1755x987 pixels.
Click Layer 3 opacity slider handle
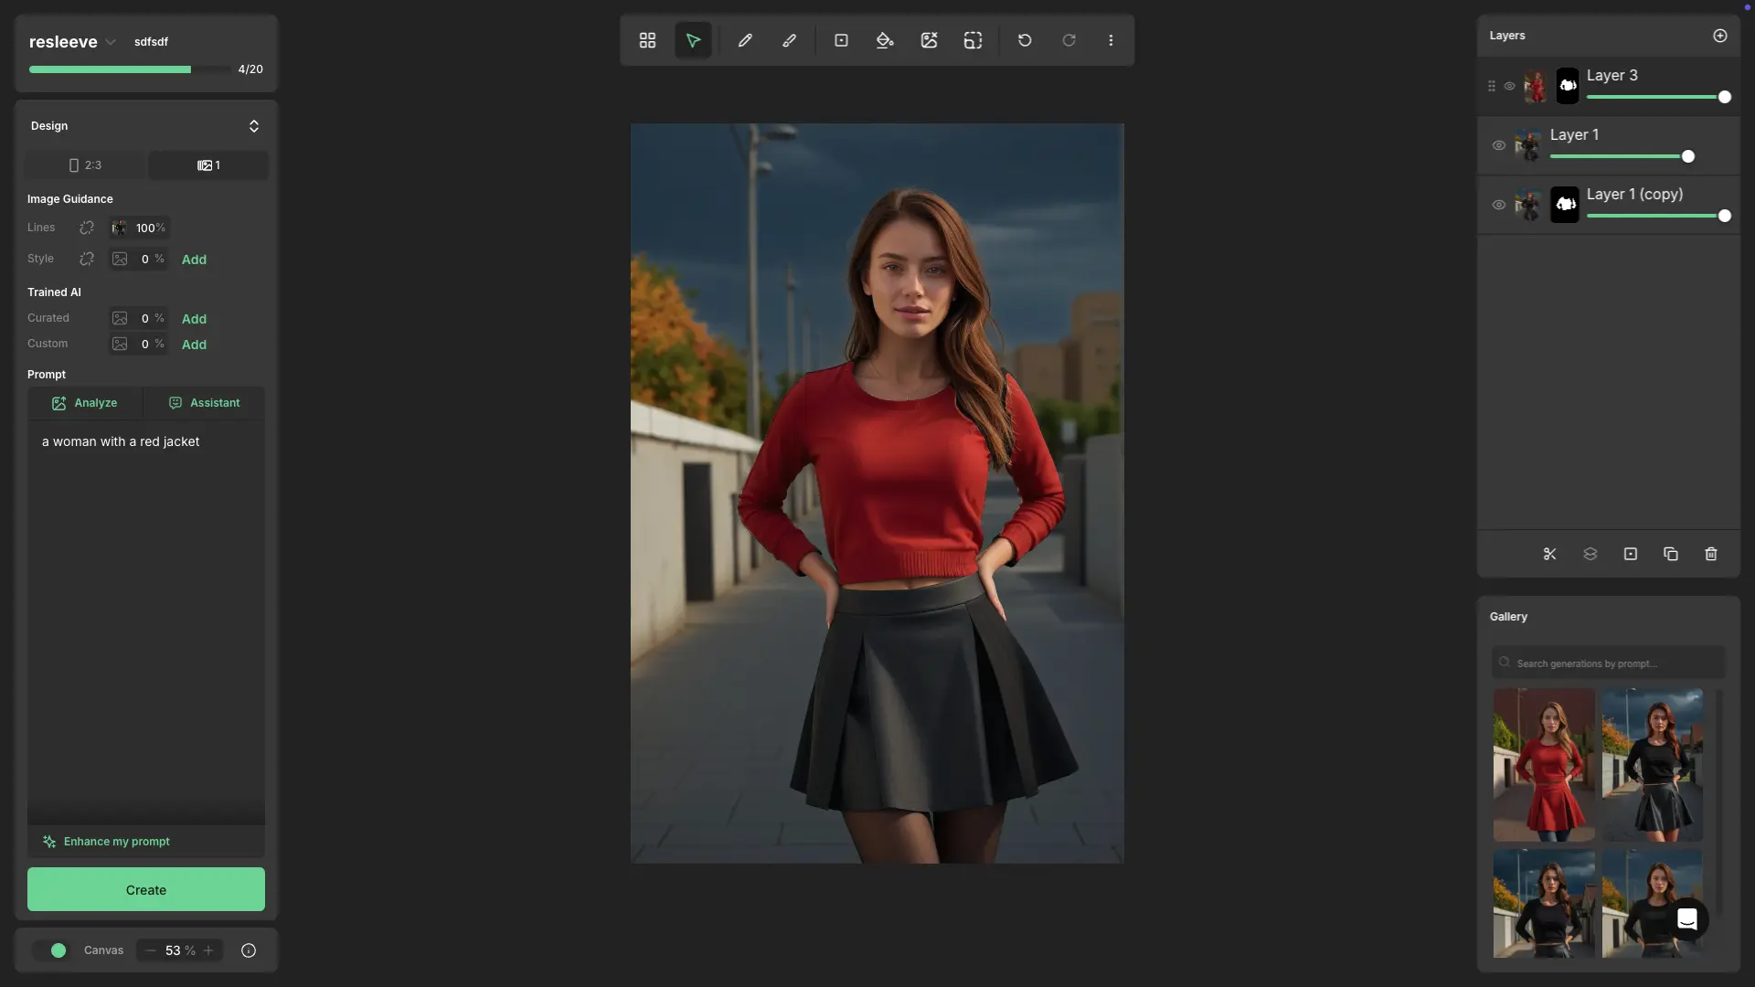[x=1724, y=97]
